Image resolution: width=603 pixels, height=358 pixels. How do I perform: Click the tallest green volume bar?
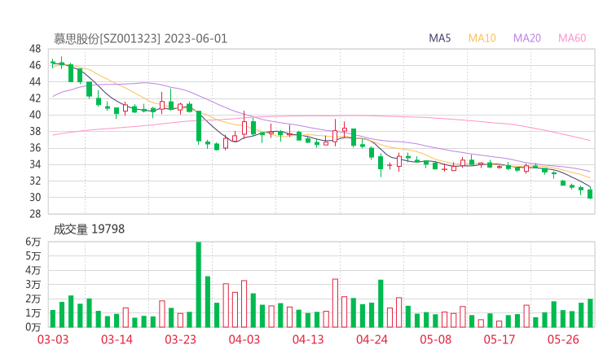[x=199, y=285]
